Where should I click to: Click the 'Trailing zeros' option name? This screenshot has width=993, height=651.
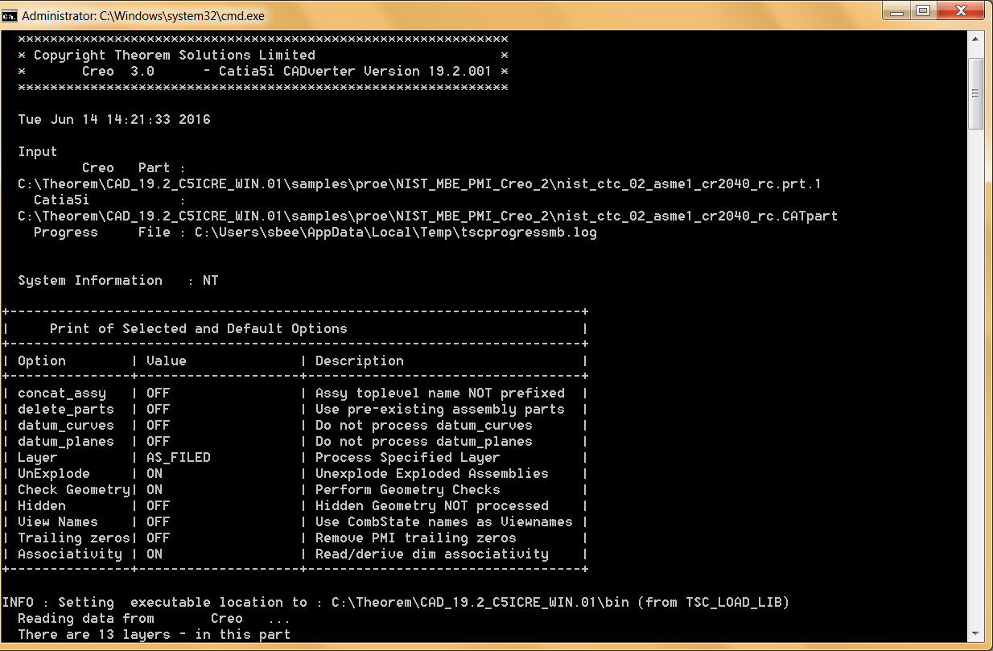pos(74,538)
